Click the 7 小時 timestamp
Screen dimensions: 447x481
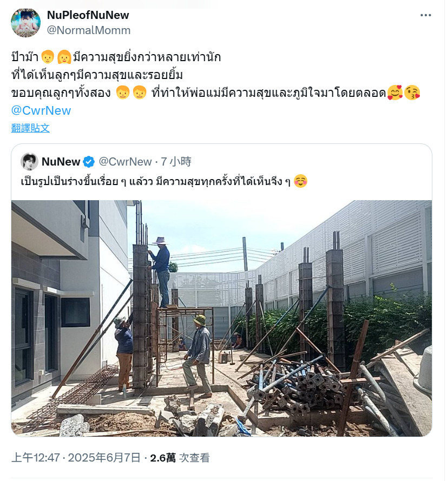pyautogui.click(x=176, y=162)
